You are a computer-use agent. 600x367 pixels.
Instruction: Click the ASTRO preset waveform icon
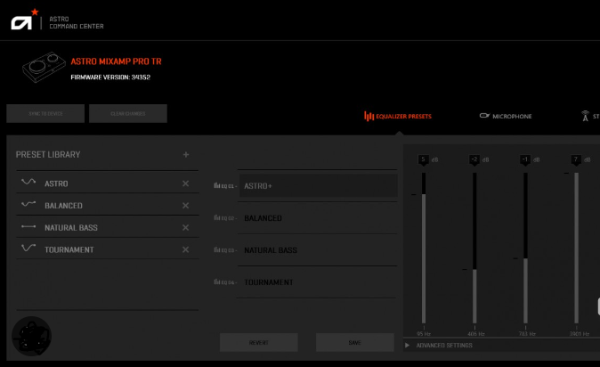tap(28, 182)
